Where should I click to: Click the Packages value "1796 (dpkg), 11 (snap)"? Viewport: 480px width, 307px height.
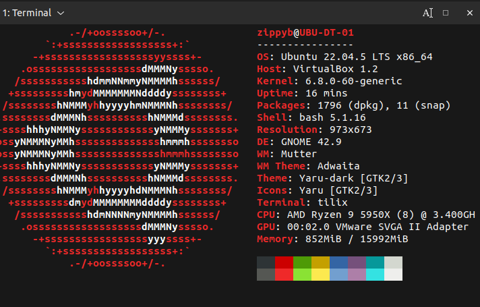click(x=384, y=106)
